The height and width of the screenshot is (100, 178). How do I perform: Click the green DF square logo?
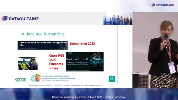coord(112,79)
